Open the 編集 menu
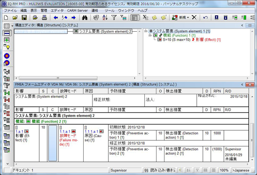This screenshot has height=175, width=257. pyautogui.click(x=23, y=11)
